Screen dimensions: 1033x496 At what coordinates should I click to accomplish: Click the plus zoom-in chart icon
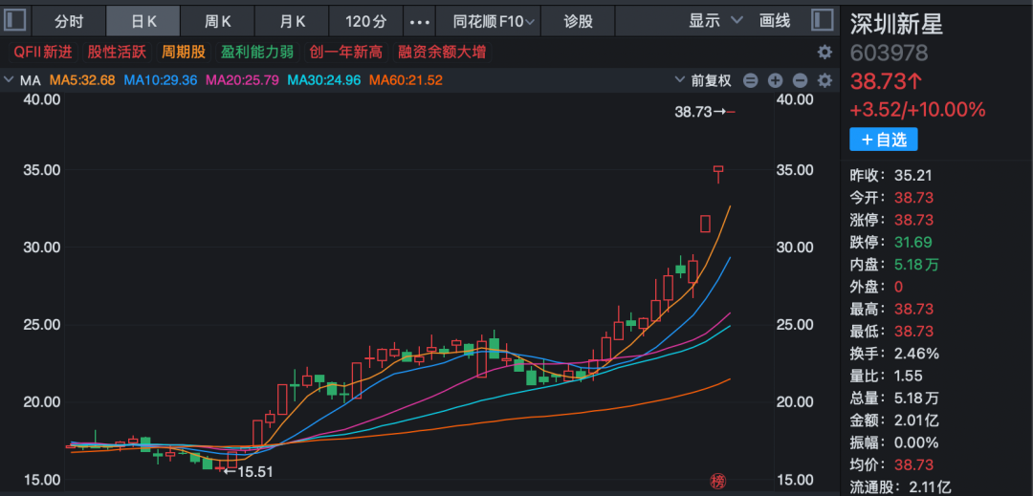(776, 80)
